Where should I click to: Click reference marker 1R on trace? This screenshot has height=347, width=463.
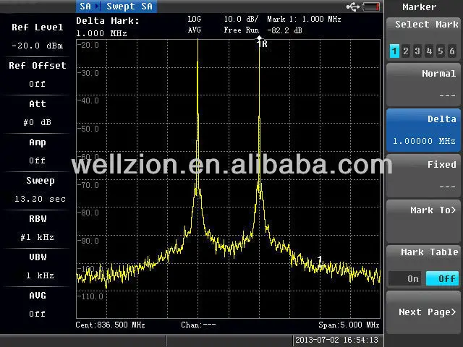262,43
